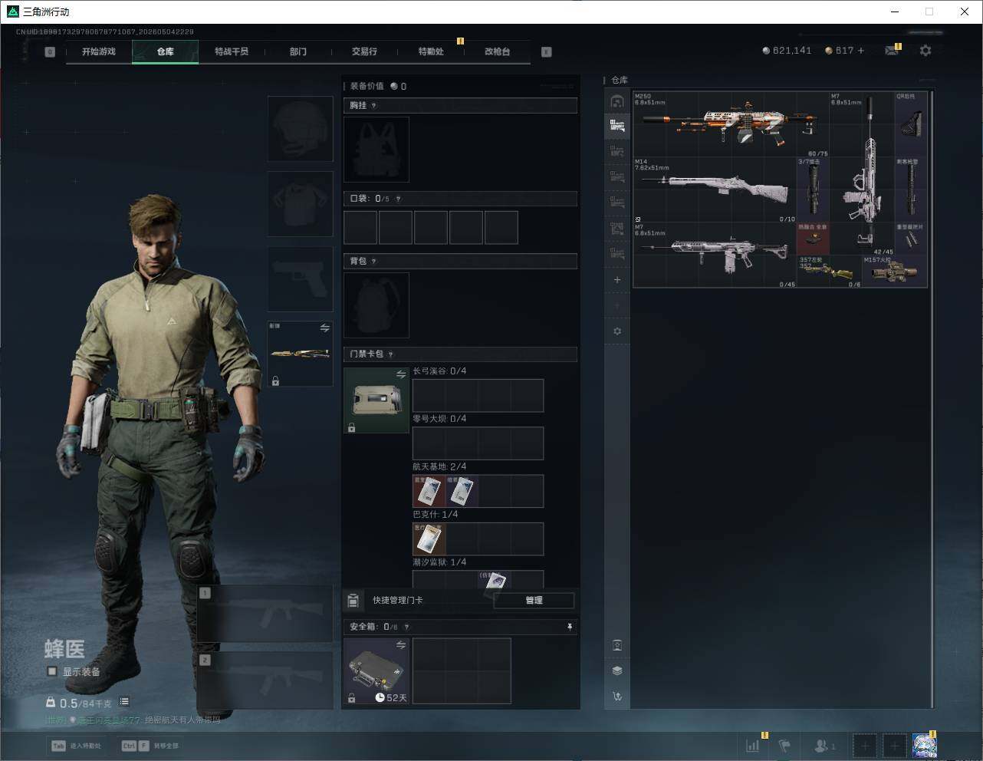Toggle the 显示装备 checkbox
This screenshot has height=761, width=983.
(x=52, y=671)
